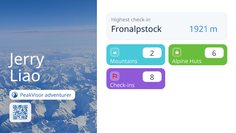Click the red Check-ins flag icon
The height and width of the screenshot is (133, 236).
115,76
